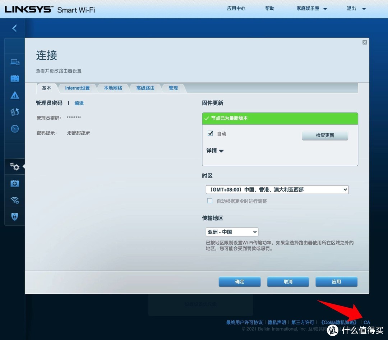The image size is (388, 340).
Task: Select the Wireless settings sidebar icon
Action: [x=14, y=200]
